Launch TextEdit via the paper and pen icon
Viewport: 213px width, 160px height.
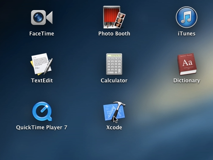point(41,64)
